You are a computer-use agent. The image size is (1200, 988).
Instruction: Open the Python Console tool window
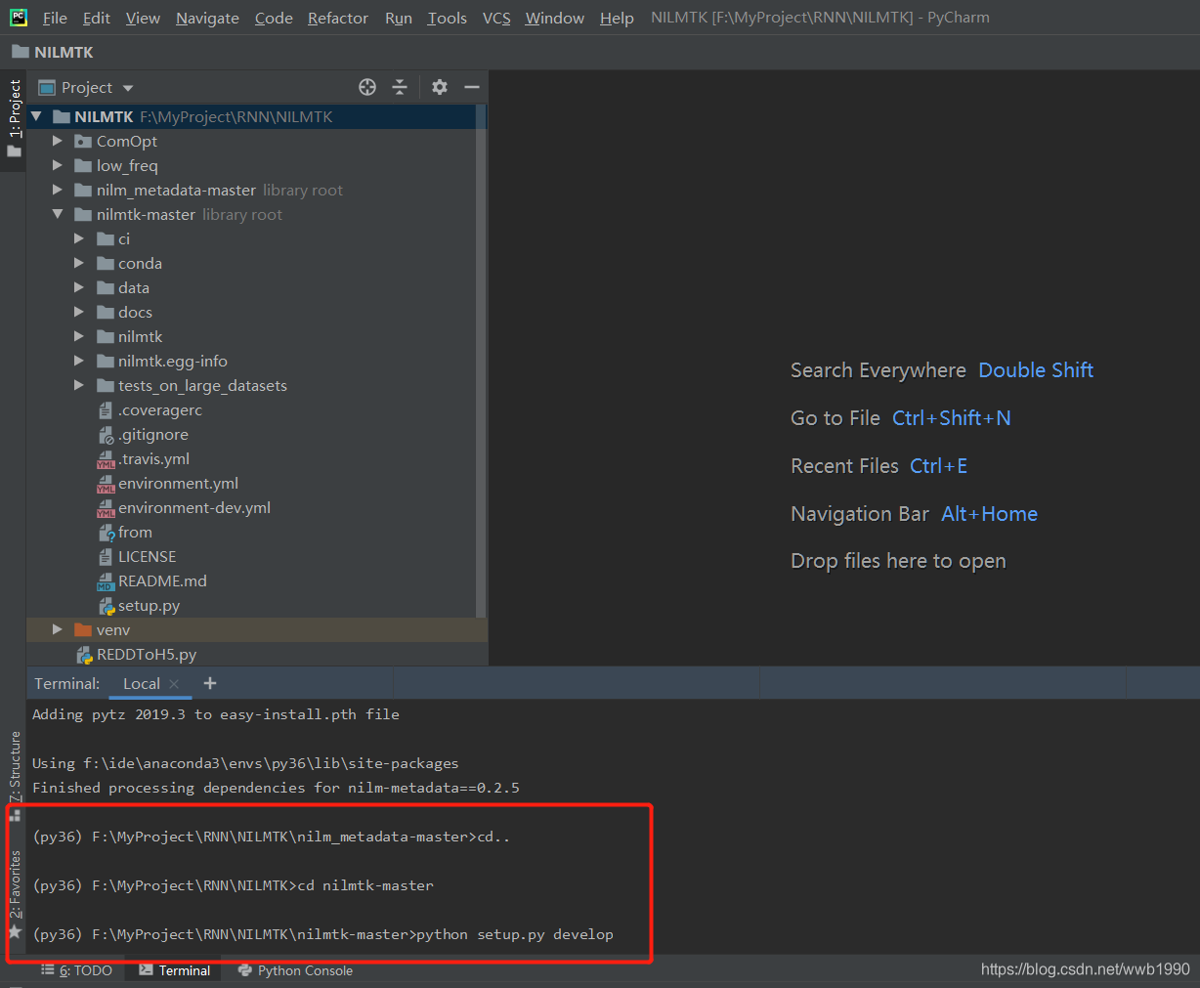[x=295, y=970]
